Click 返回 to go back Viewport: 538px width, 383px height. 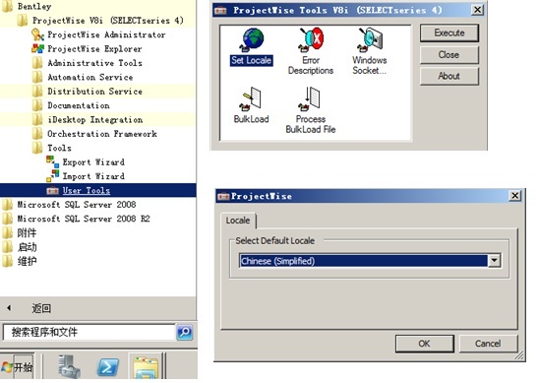click(x=41, y=308)
